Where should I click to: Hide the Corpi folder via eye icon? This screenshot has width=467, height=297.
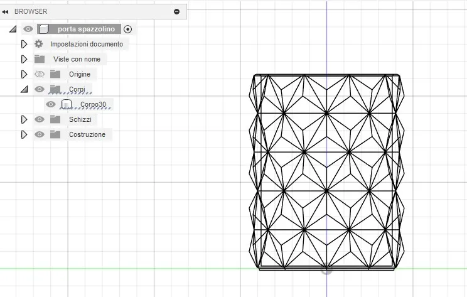(x=40, y=89)
